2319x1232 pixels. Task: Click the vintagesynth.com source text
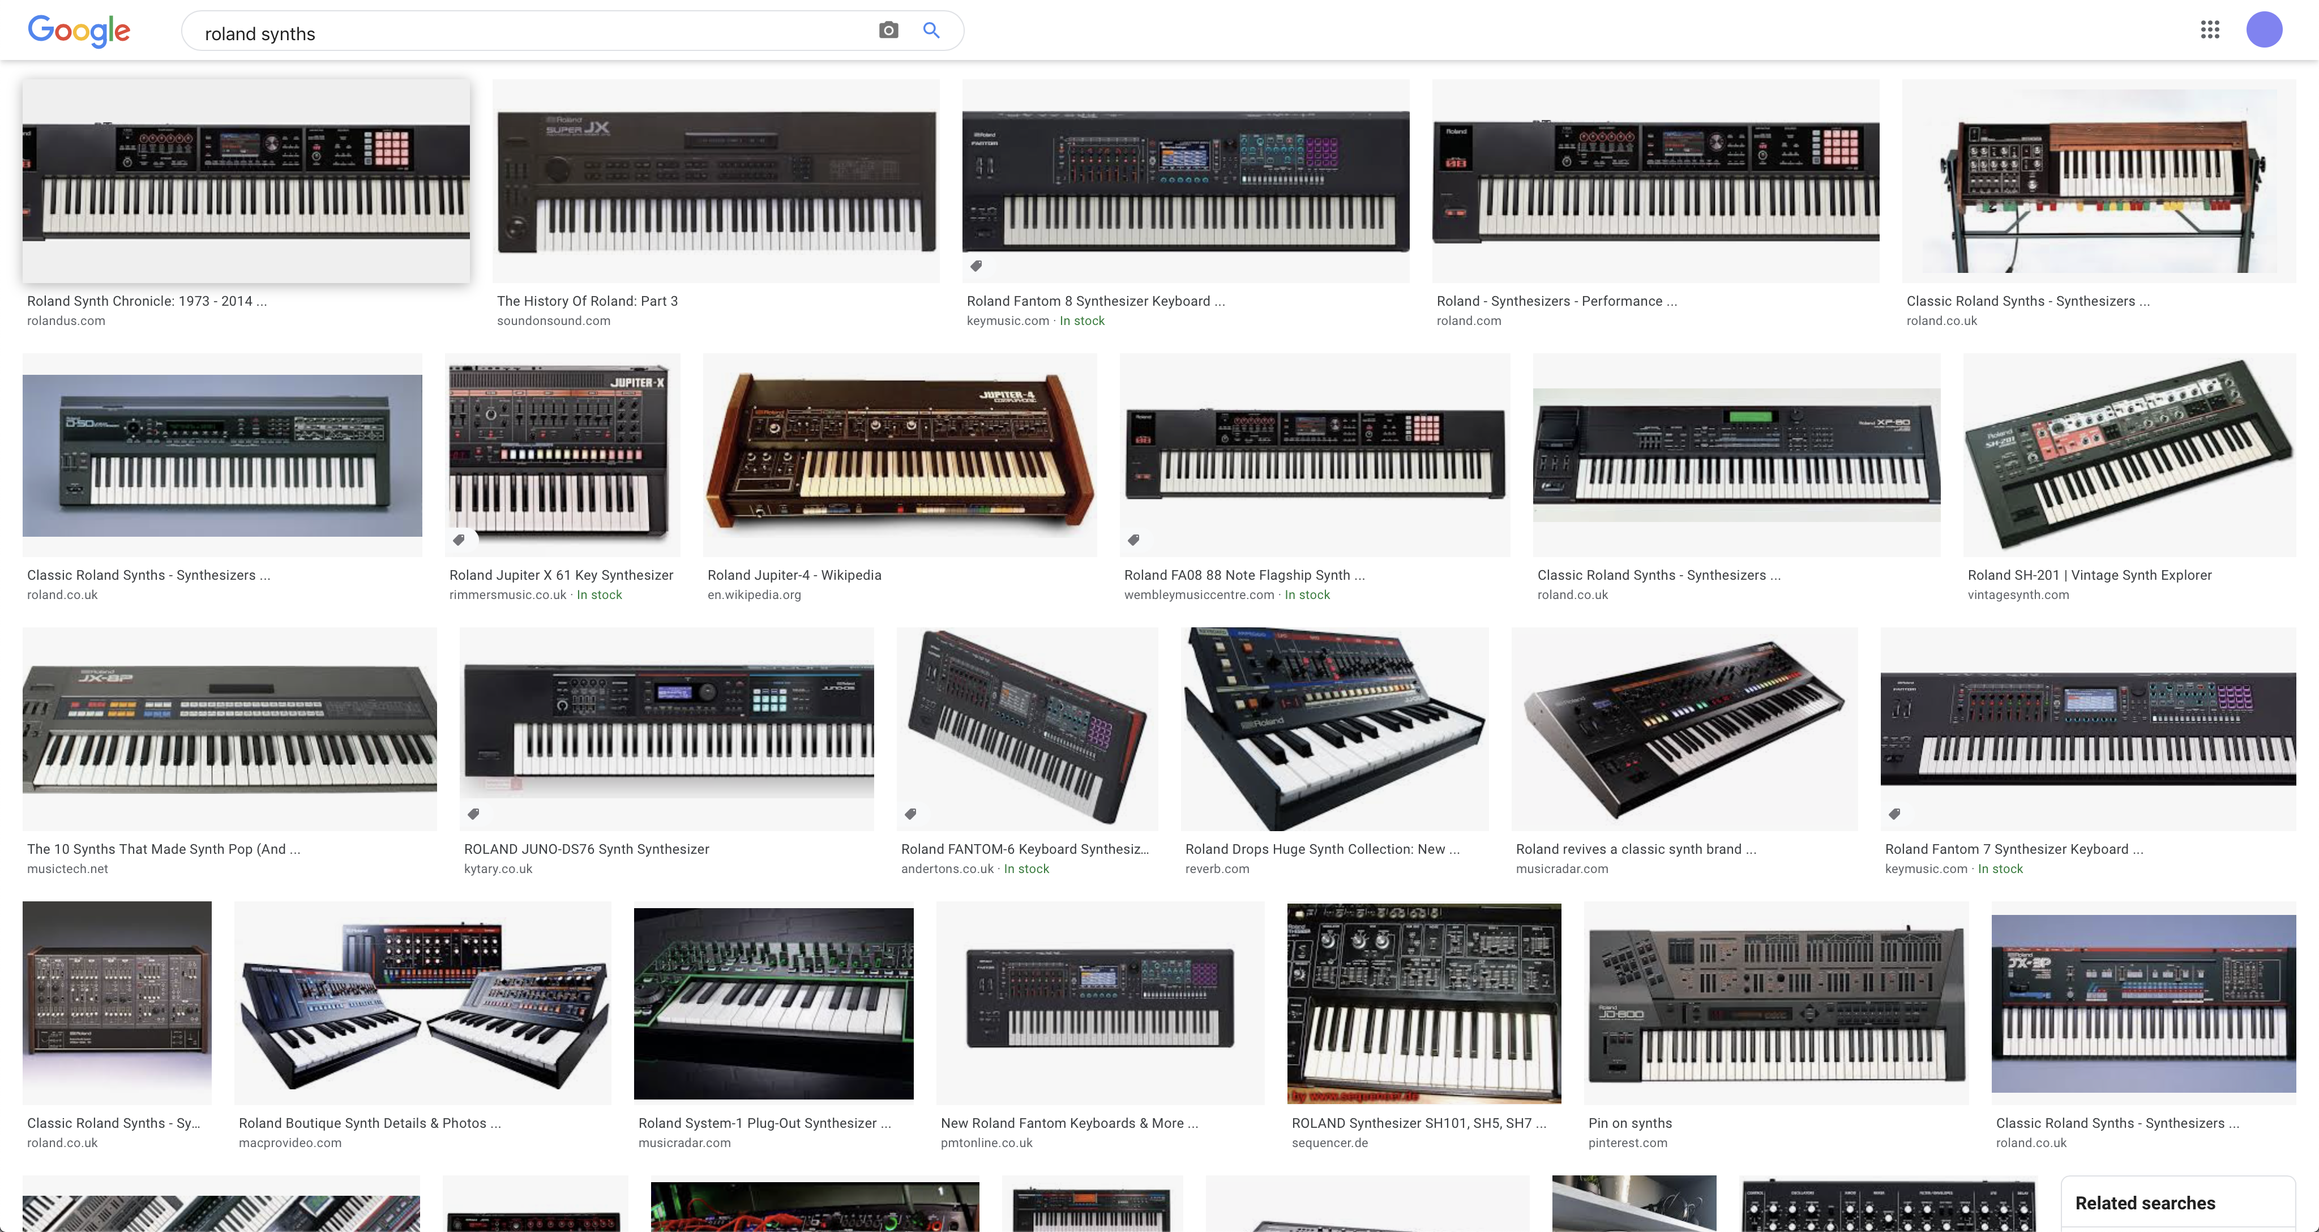point(2018,594)
